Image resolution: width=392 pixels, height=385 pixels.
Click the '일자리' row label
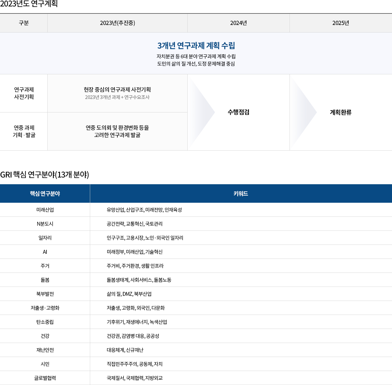coord(45,238)
